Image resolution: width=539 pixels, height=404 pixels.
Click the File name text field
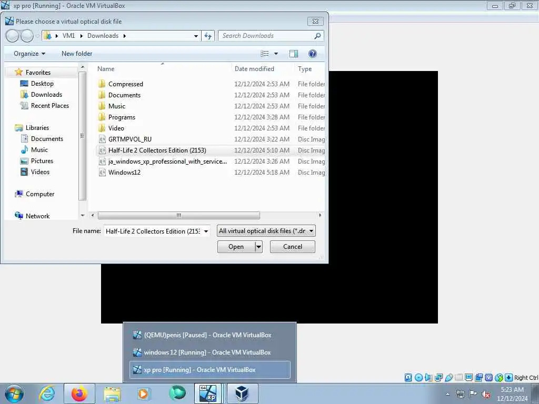153,231
